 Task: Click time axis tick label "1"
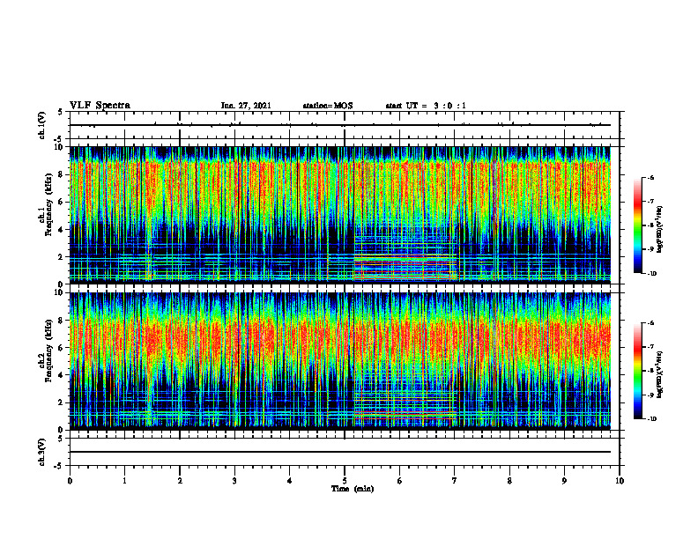(124, 481)
